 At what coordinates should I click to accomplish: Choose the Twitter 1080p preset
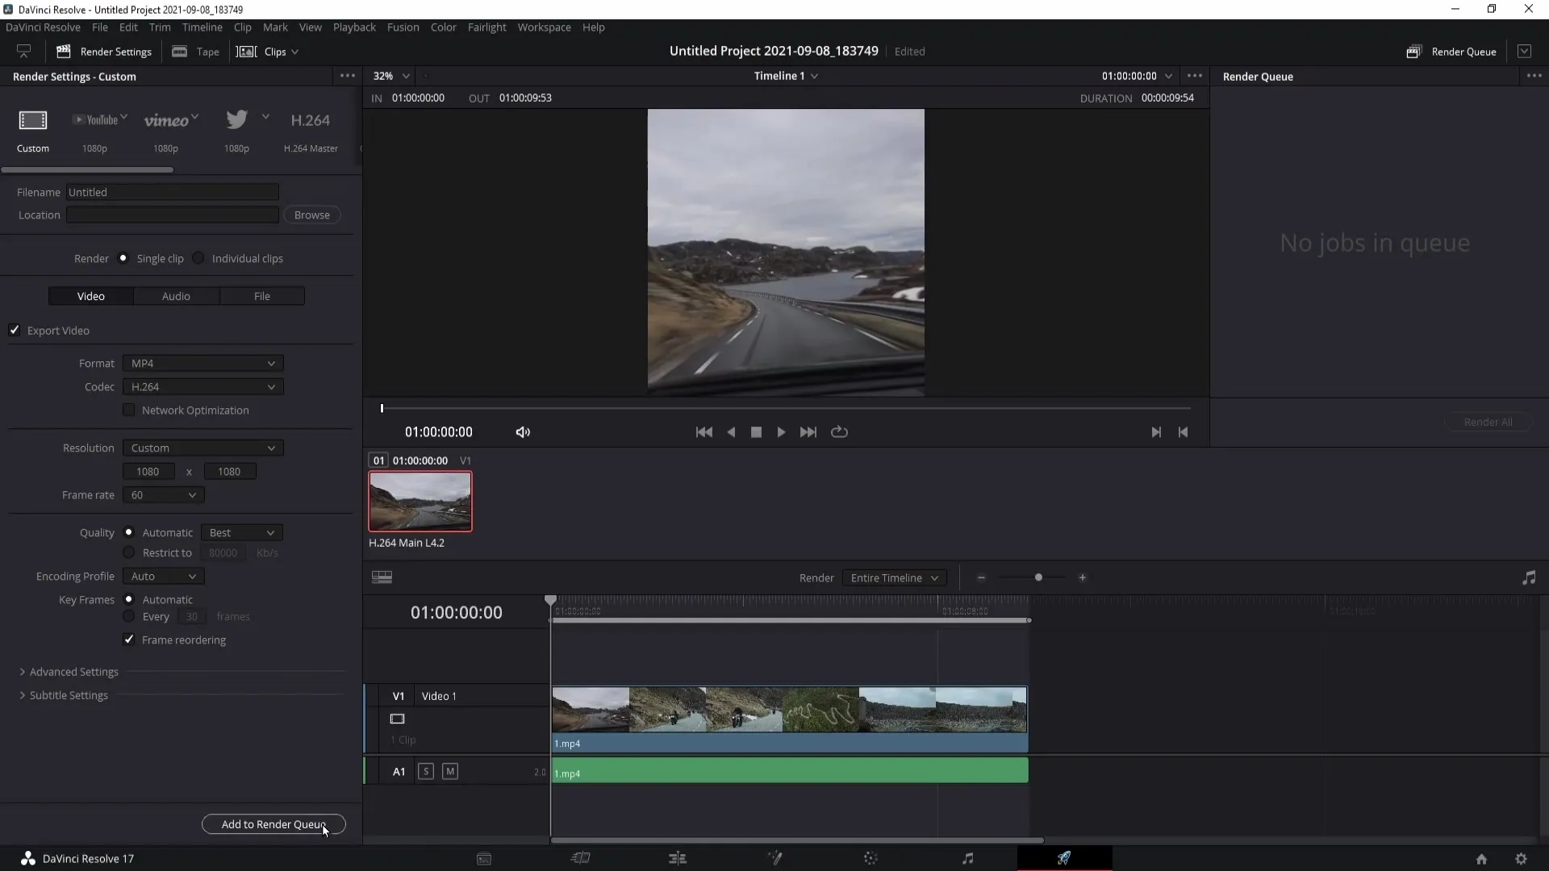[x=236, y=120]
